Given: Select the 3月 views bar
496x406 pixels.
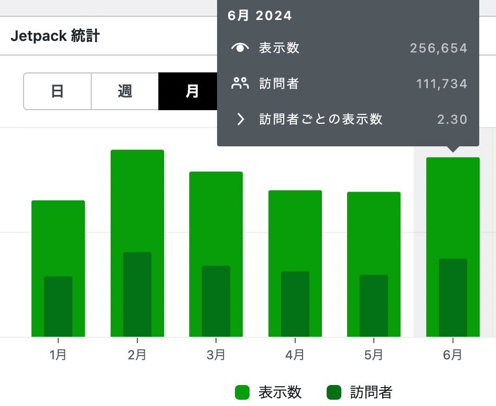Looking at the screenshot, I should point(216,218).
